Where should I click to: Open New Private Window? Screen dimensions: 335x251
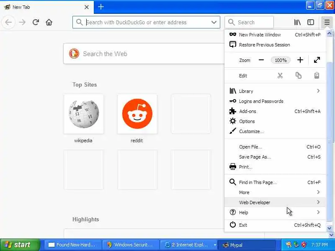click(x=275, y=35)
